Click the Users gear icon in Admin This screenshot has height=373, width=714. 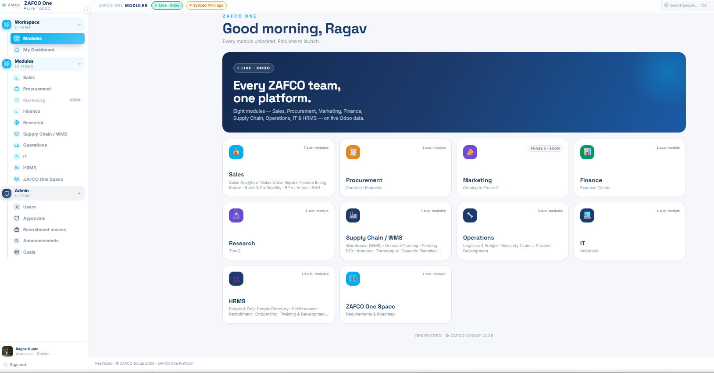[x=17, y=207]
